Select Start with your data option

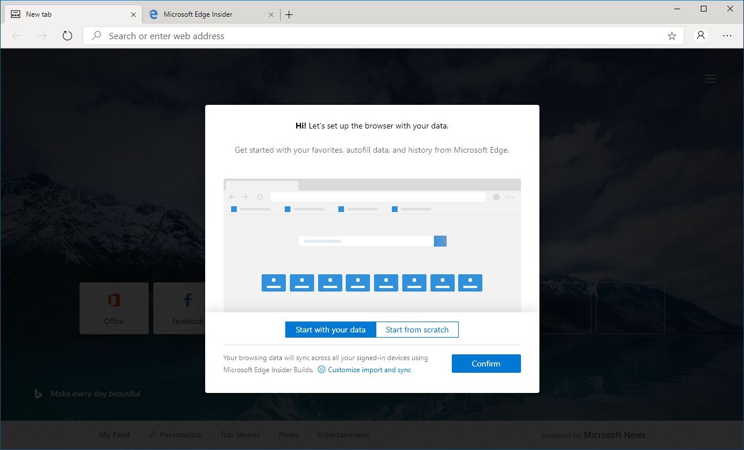(331, 330)
